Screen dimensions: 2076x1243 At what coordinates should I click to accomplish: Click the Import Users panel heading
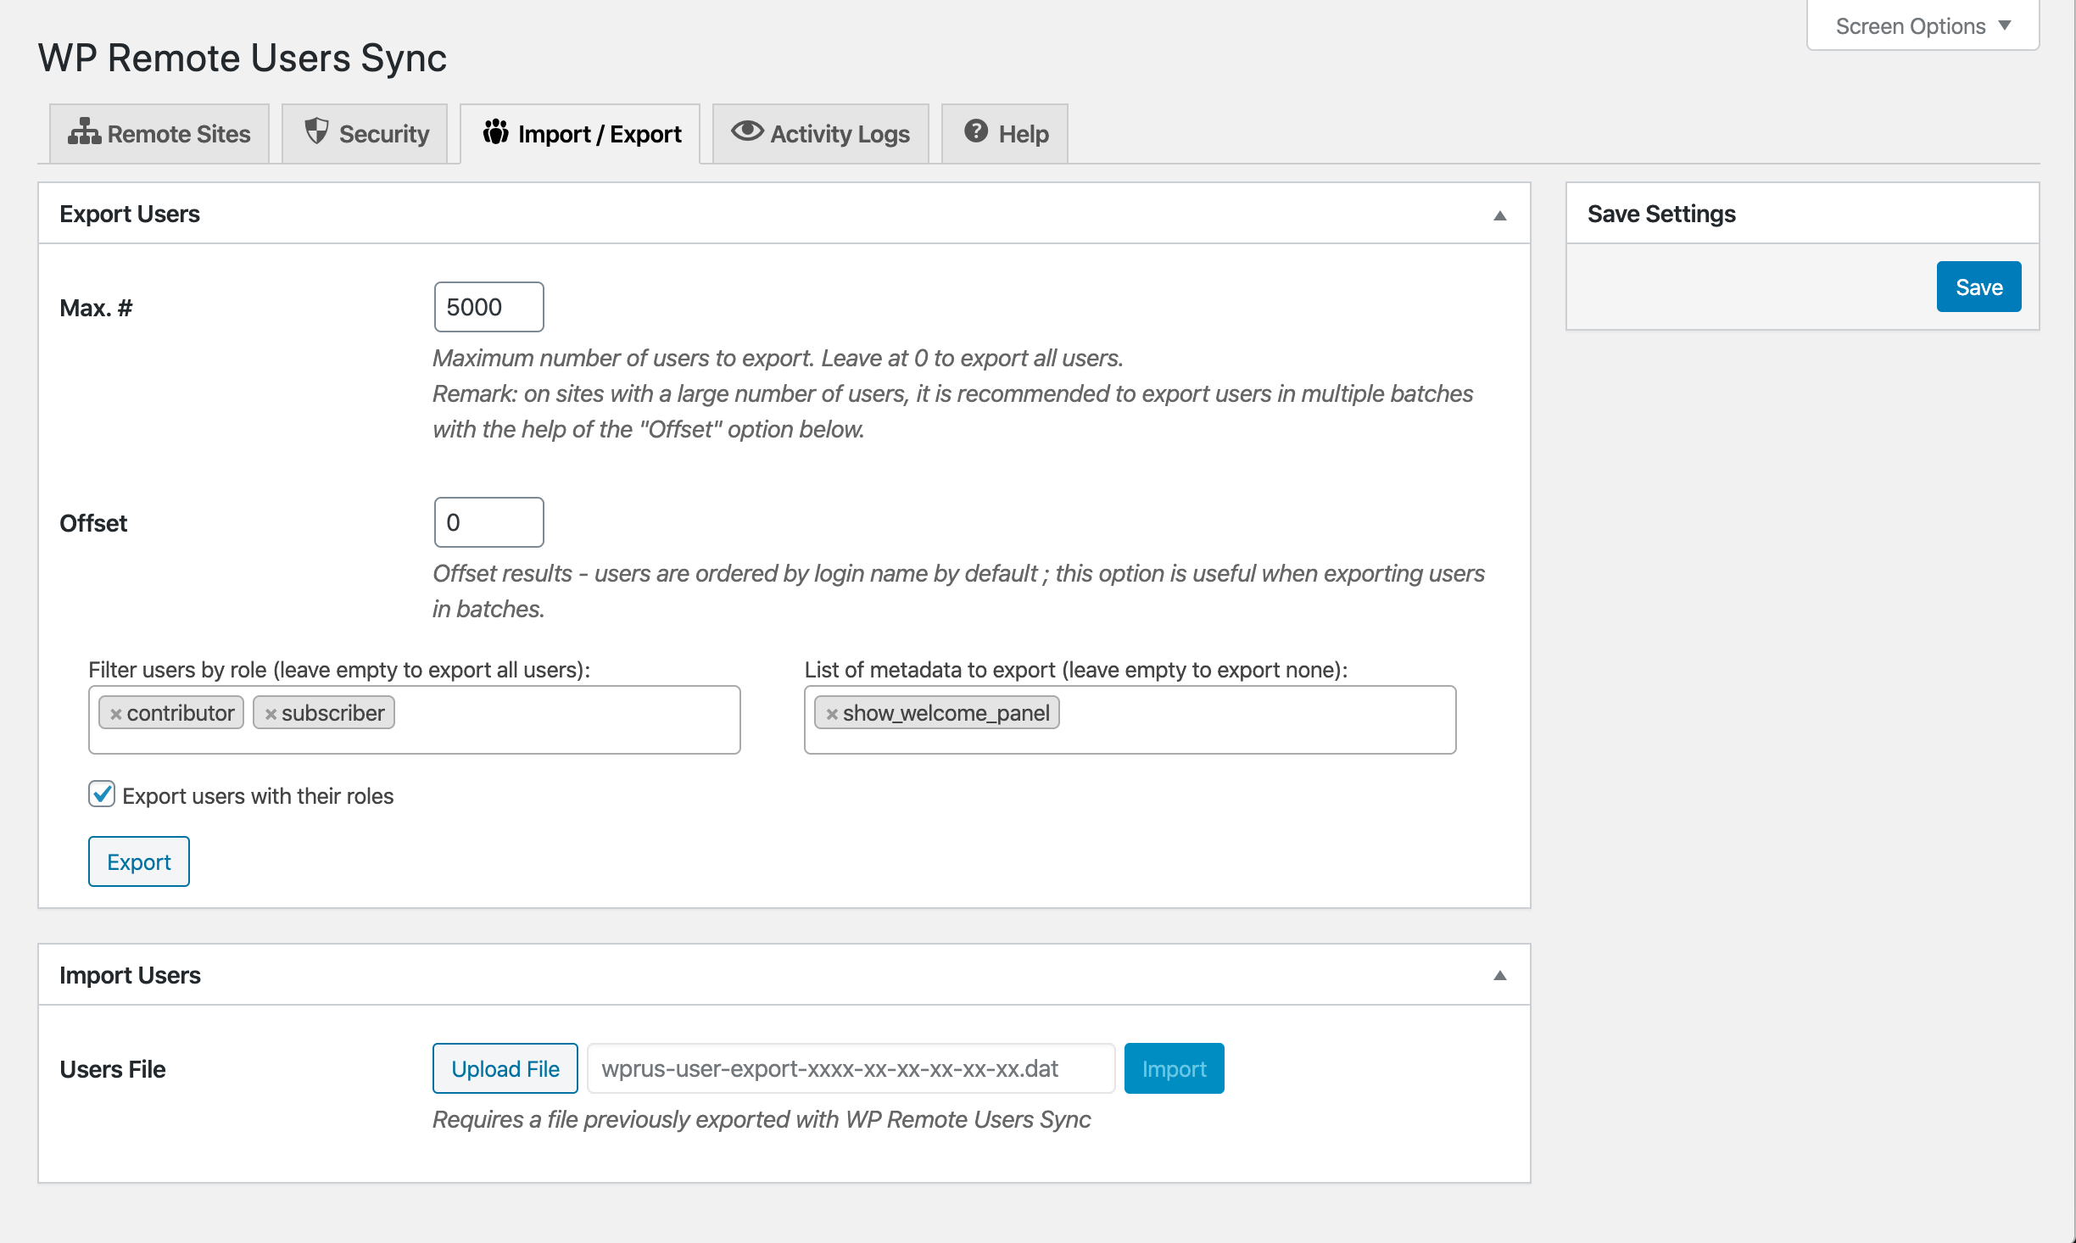coord(130,975)
